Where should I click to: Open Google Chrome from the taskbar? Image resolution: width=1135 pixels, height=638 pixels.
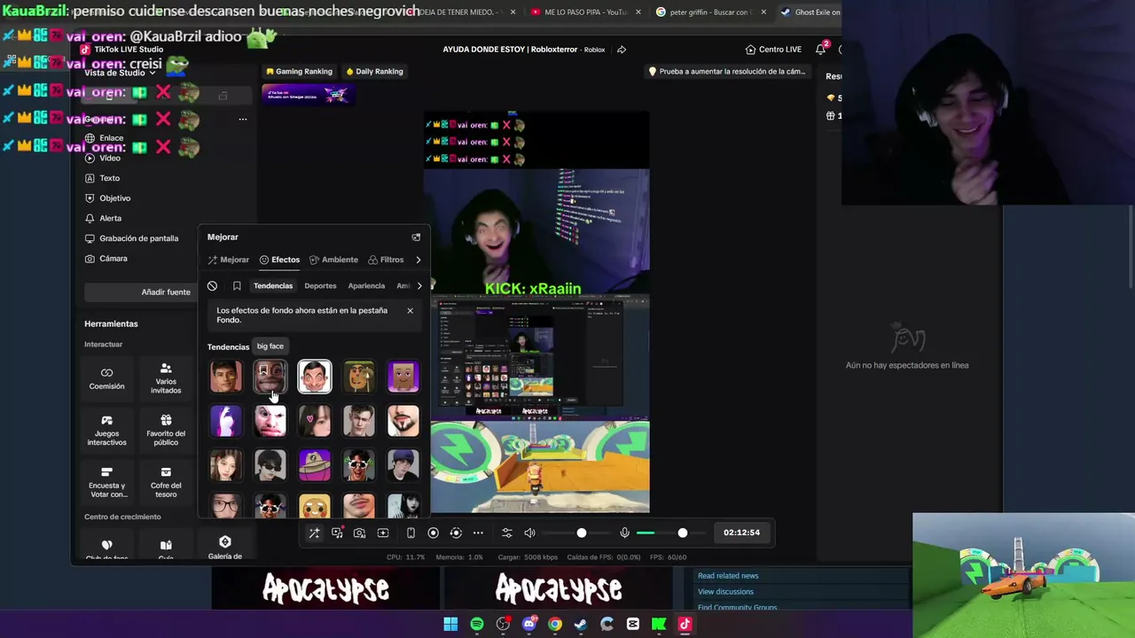(x=555, y=624)
